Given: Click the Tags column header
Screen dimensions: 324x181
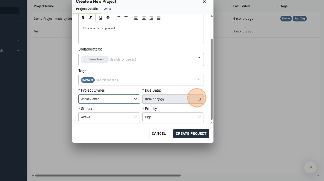Looking at the screenshot, I should (x=284, y=6).
